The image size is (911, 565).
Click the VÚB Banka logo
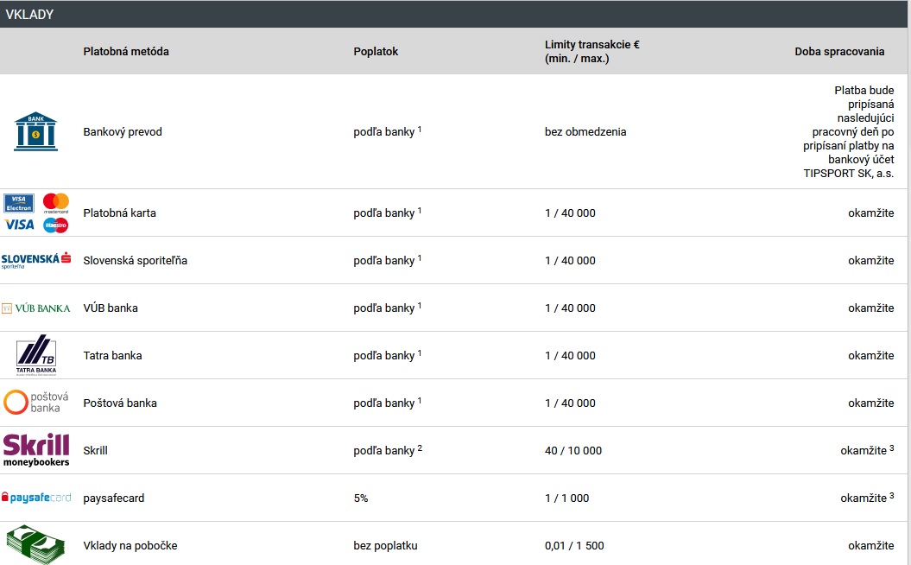pyautogui.click(x=36, y=308)
